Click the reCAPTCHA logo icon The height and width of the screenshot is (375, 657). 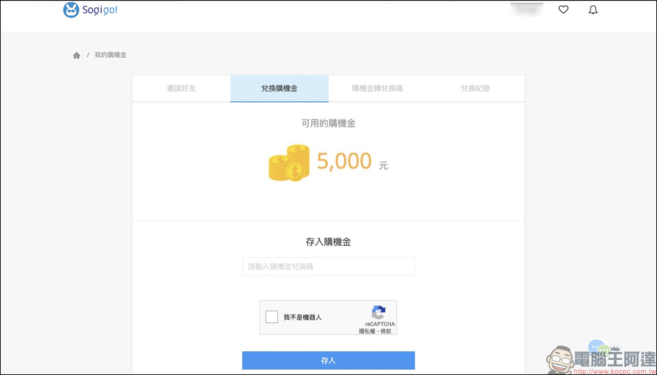pyautogui.click(x=378, y=312)
